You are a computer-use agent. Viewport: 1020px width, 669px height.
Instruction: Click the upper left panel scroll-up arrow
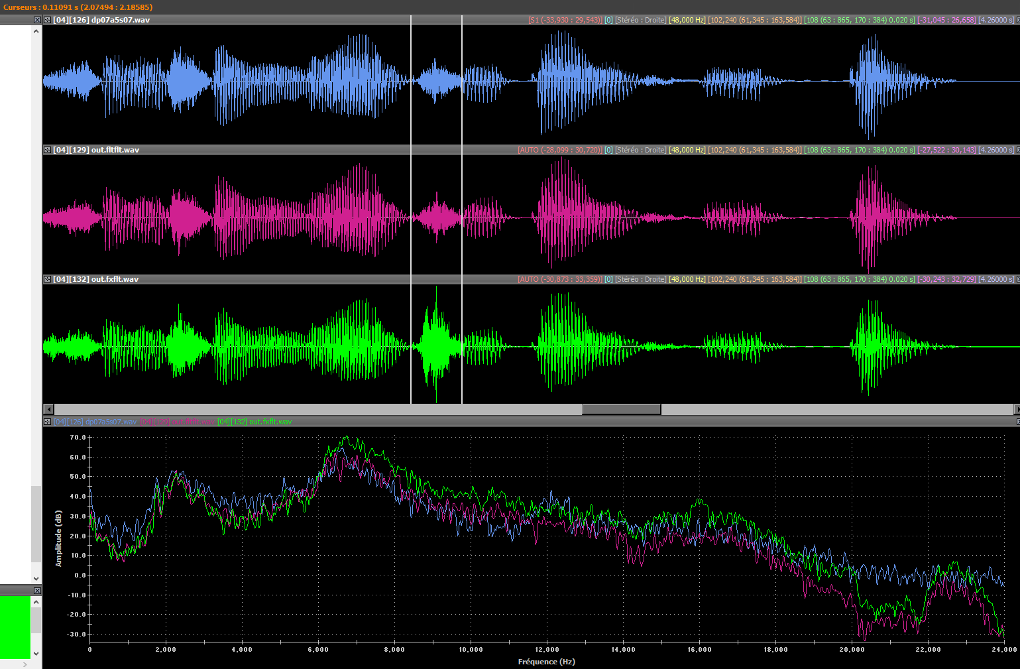36,31
